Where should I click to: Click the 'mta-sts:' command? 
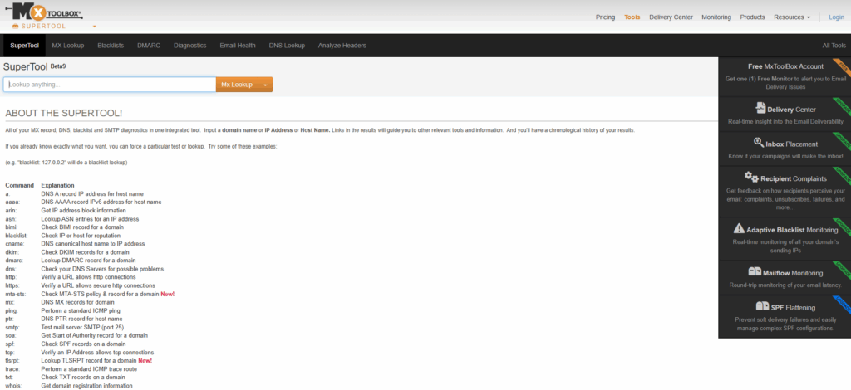coord(15,294)
